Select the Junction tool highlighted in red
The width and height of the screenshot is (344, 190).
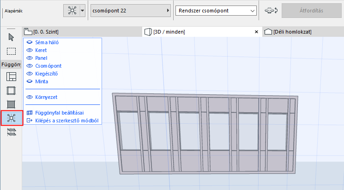[12, 118]
